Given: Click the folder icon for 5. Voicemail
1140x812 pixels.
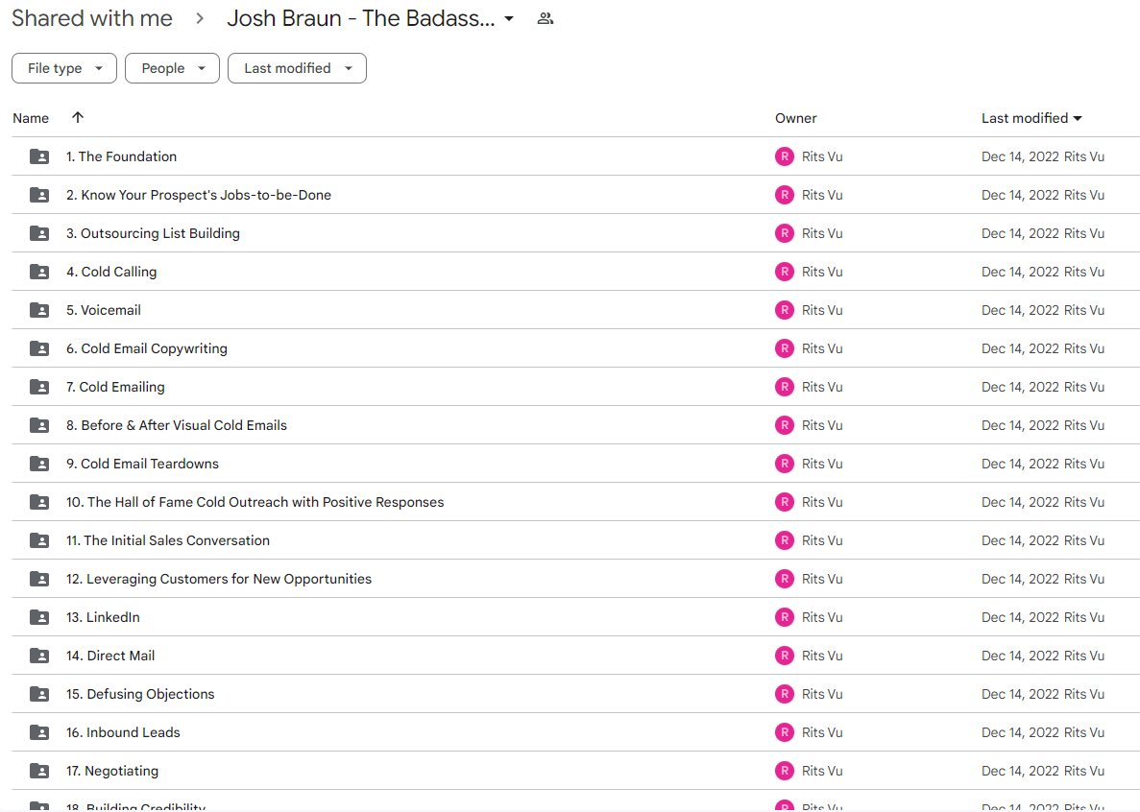Looking at the screenshot, I should pyautogui.click(x=39, y=310).
